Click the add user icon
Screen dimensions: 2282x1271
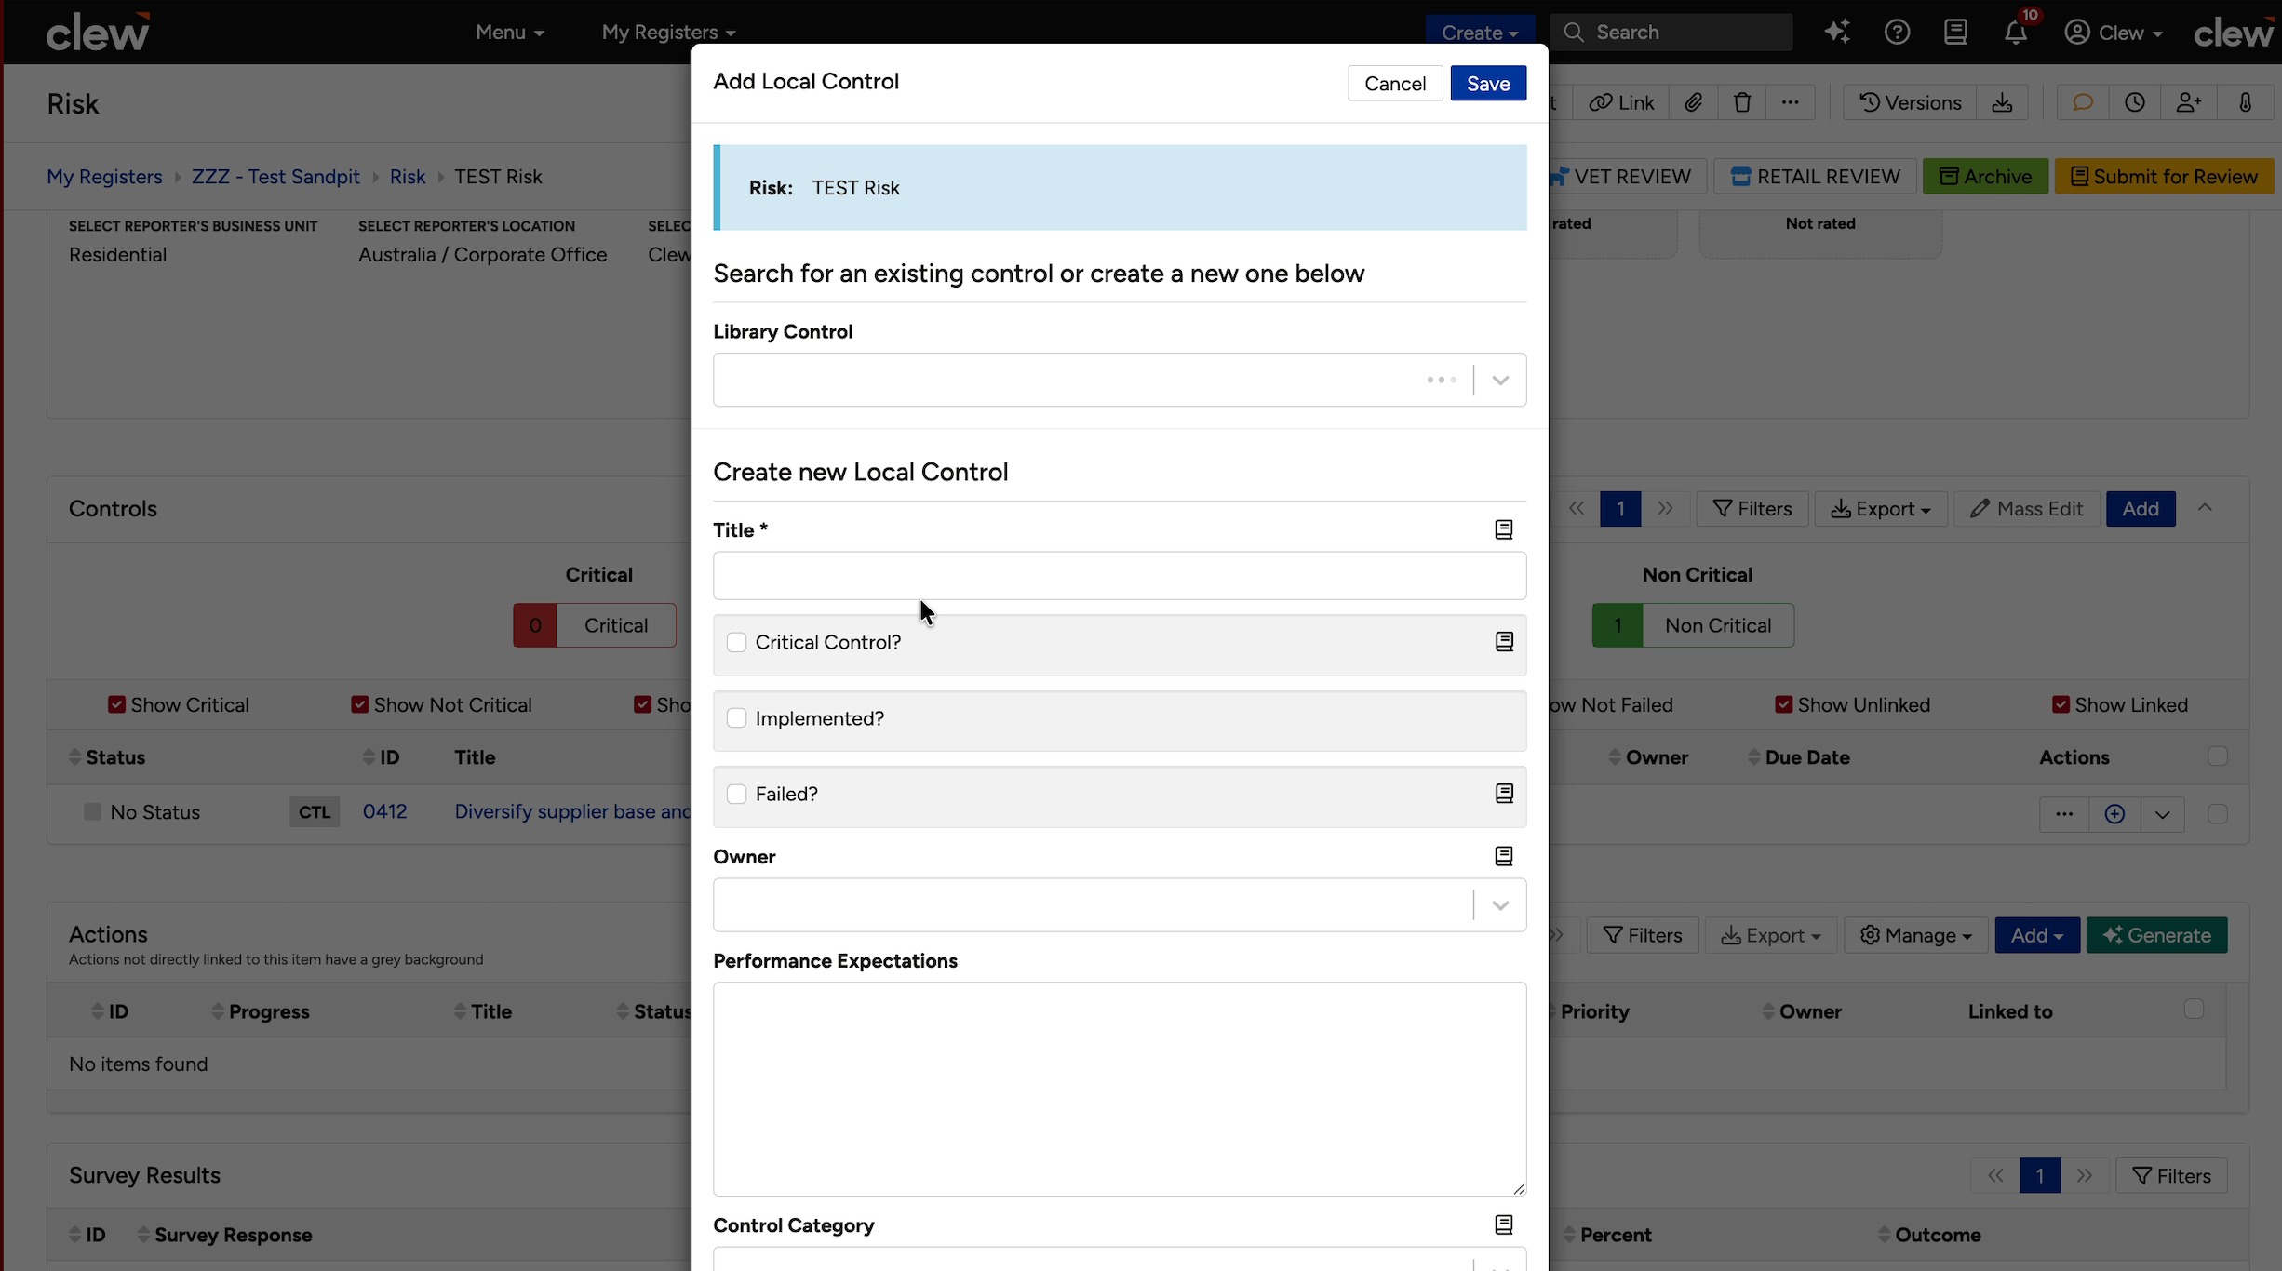(x=2189, y=102)
